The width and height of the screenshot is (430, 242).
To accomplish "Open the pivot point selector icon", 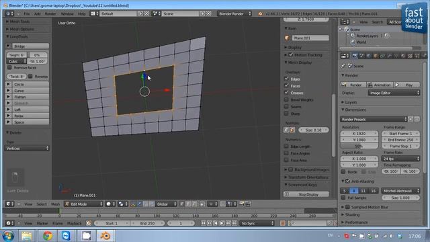I will click(122, 204).
